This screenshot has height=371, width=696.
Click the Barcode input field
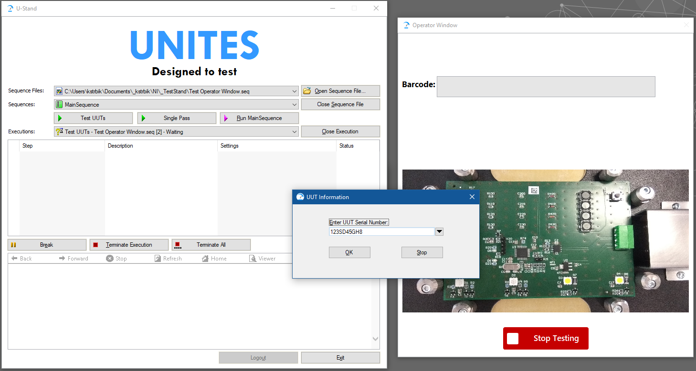546,86
